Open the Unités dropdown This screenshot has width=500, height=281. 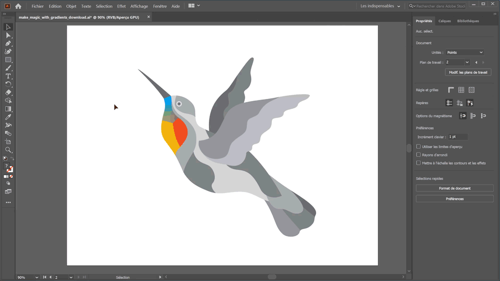pyautogui.click(x=465, y=53)
